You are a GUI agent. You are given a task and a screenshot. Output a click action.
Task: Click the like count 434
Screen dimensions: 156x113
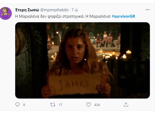click(x=97, y=105)
